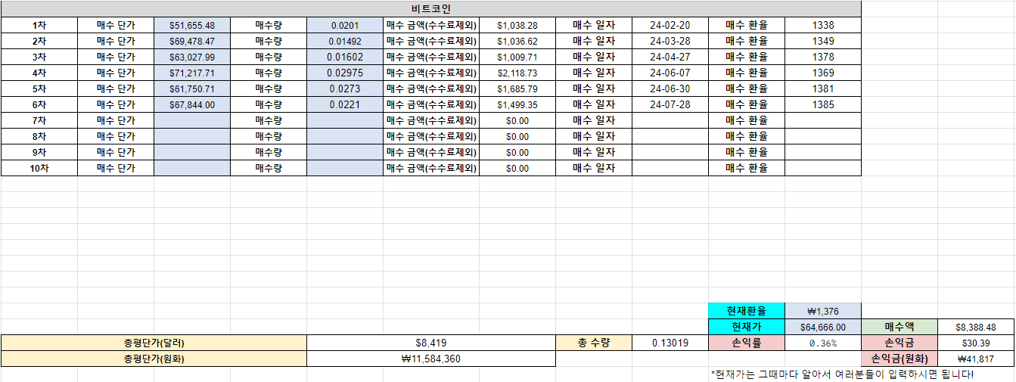This screenshot has width=1016, height=382.
Task: Select quantity cell 0.02975
Action: (x=345, y=73)
